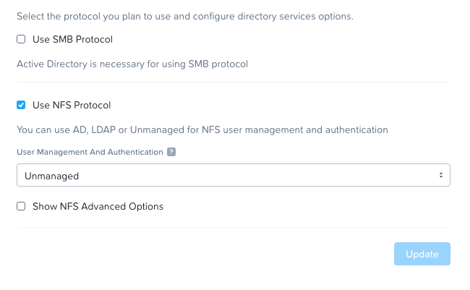The image size is (470, 290).
Task: Click the help icon beside User Management label
Action: (x=171, y=152)
